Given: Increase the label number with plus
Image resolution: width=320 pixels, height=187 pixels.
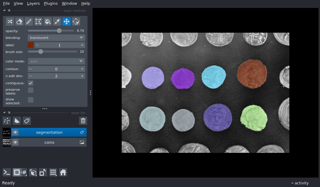Looking at the screenshot, I should (82, 45).
